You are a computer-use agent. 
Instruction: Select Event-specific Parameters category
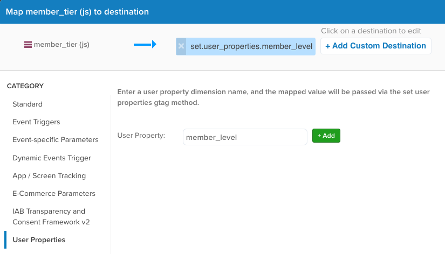56,139
